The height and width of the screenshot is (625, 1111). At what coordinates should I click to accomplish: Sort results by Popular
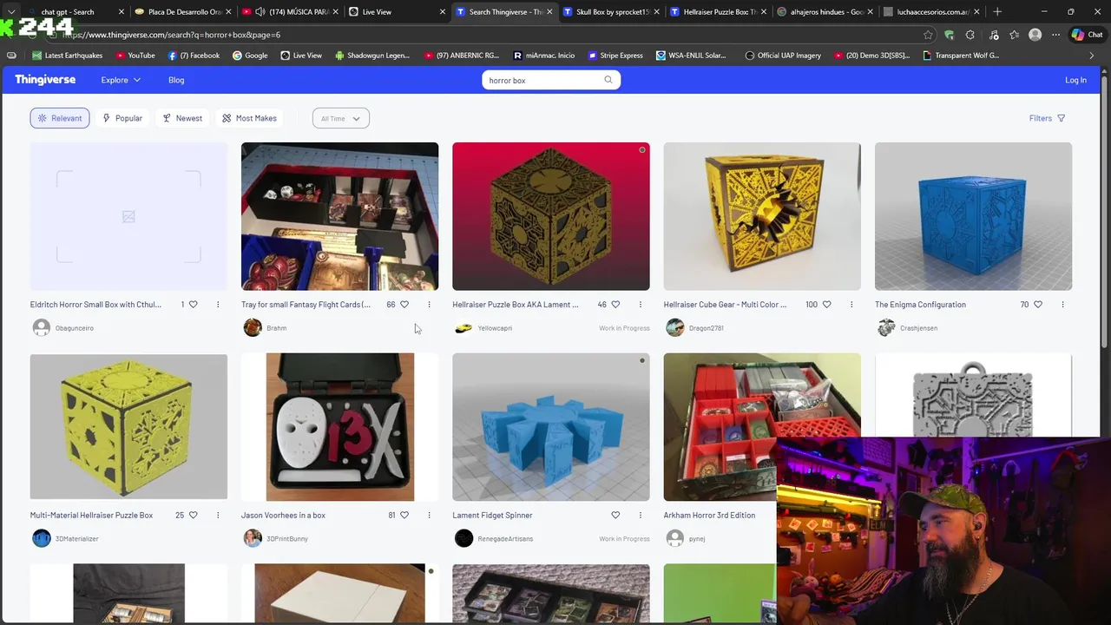122,118
